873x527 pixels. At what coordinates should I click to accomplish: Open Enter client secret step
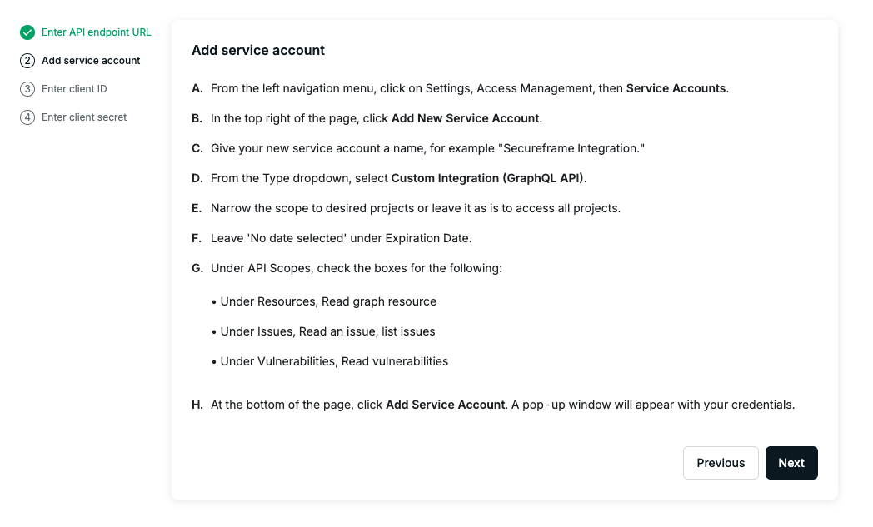(84, 117)
